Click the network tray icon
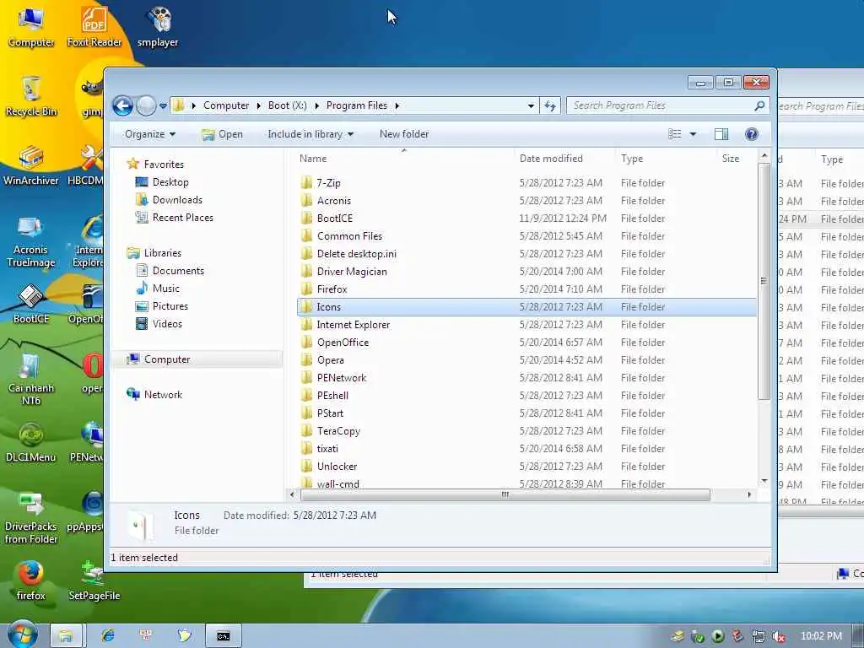The width and height of the screenshot is (864, 648). click(x=759, y=636)
